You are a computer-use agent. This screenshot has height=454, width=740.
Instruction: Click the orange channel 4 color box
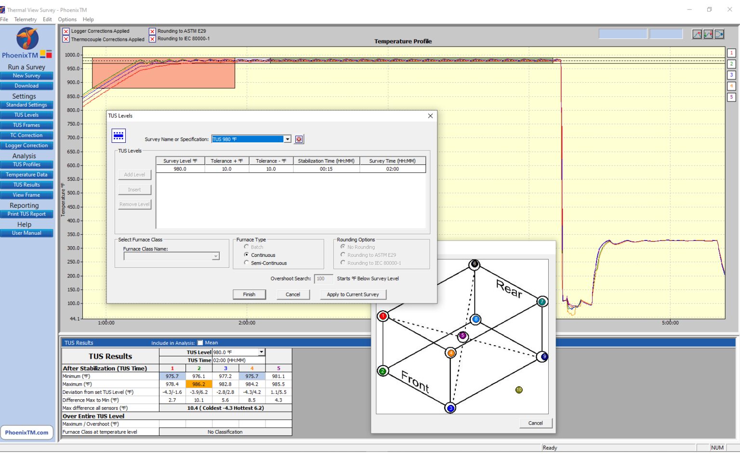tap(731, 86)
